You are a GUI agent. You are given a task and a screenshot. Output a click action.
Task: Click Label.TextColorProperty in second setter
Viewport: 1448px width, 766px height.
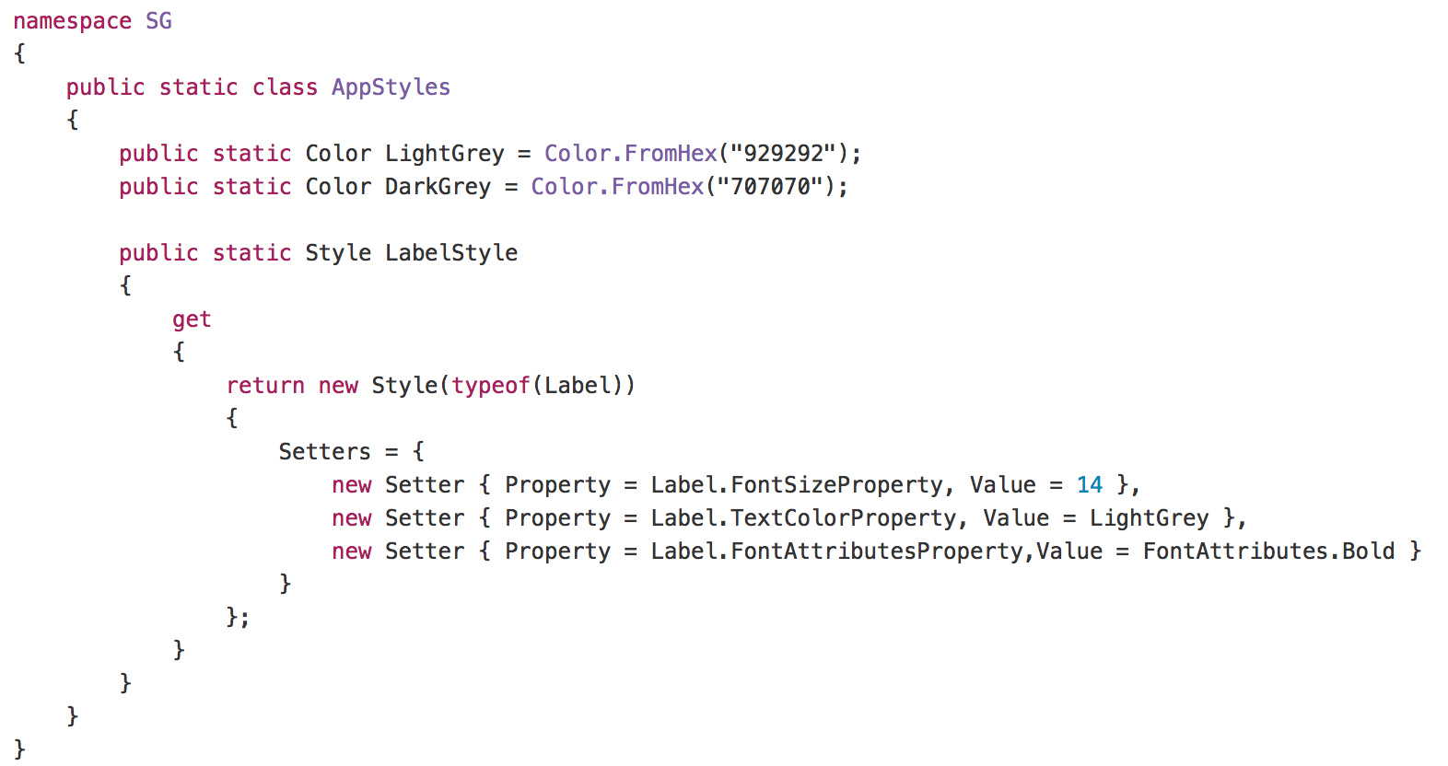pyautogui.click(x=803, y=518)
